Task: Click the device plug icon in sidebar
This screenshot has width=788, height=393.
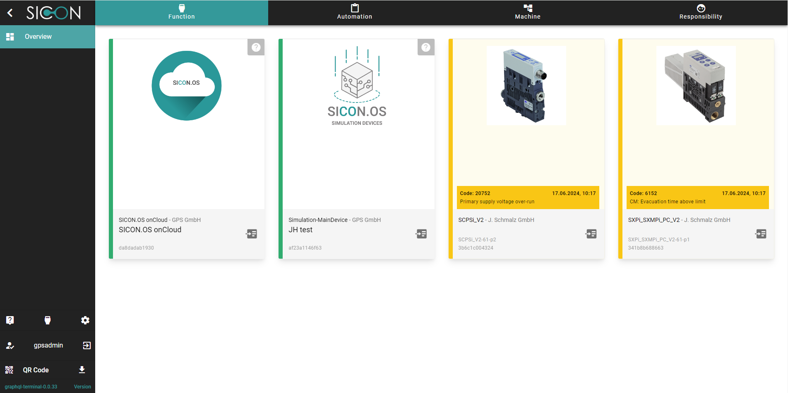Action: [x=48, y=320]
